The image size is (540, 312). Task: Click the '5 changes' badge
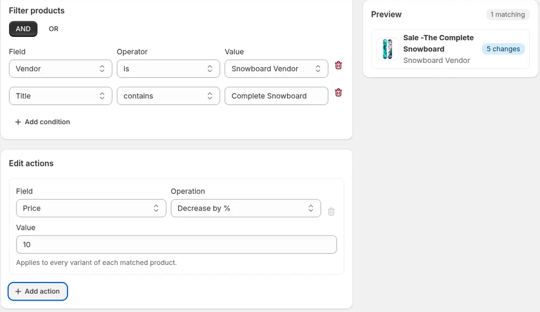point(503,49)
